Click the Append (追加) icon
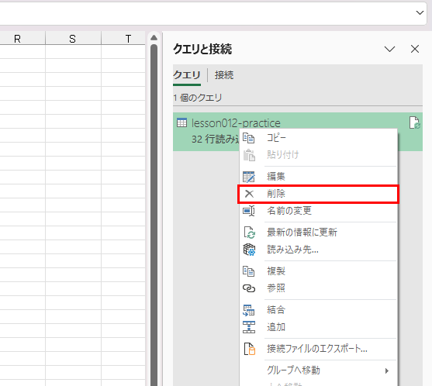The height and width of the screenshot is (386, 432). (249, 327)
